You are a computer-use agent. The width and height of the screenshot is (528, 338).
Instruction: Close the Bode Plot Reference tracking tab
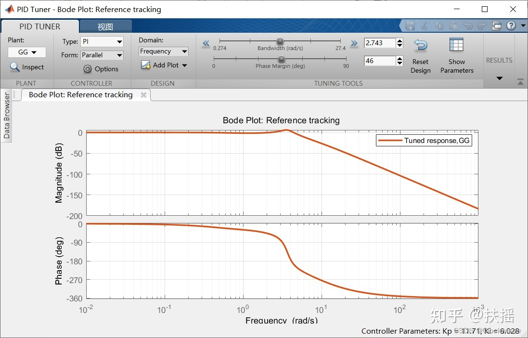pyautogui.click(x=143, y=95)
